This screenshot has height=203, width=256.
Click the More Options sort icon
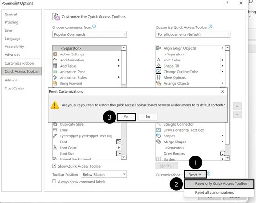pyautogui.click(x=159, y=77)
